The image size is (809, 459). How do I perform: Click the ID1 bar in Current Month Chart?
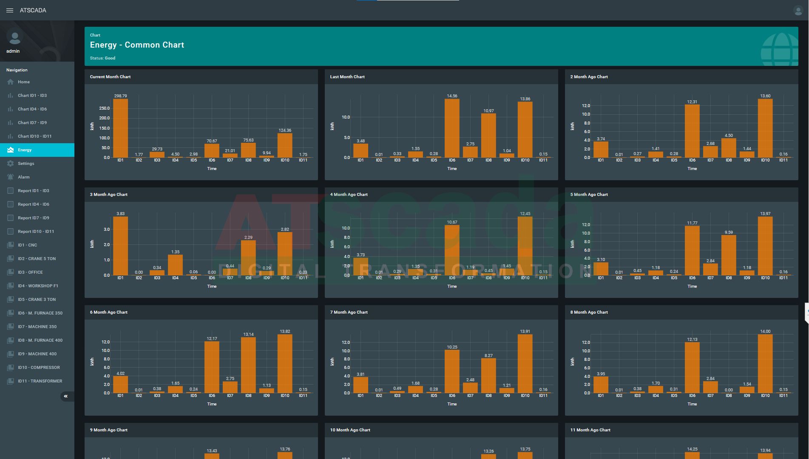point(120,128)
